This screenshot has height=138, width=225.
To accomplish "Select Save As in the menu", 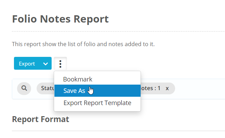I will [x=74, y=90].
